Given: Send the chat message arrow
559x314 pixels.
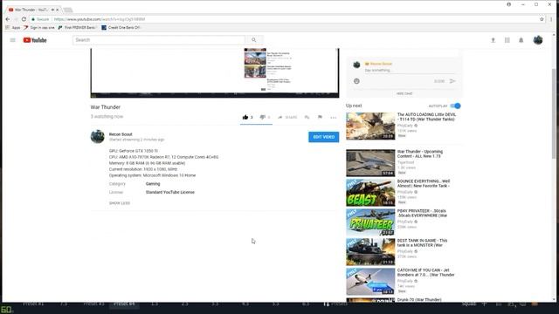Looking at the screenshot, I should [x=452, y=81].
